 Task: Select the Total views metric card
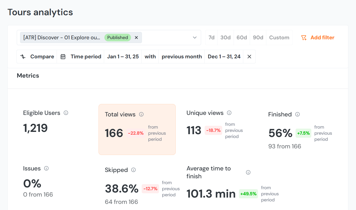[x=137, y=129]
